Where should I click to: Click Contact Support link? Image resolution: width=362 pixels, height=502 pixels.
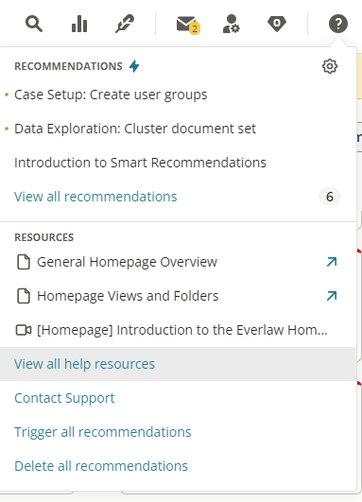point(64,398)
